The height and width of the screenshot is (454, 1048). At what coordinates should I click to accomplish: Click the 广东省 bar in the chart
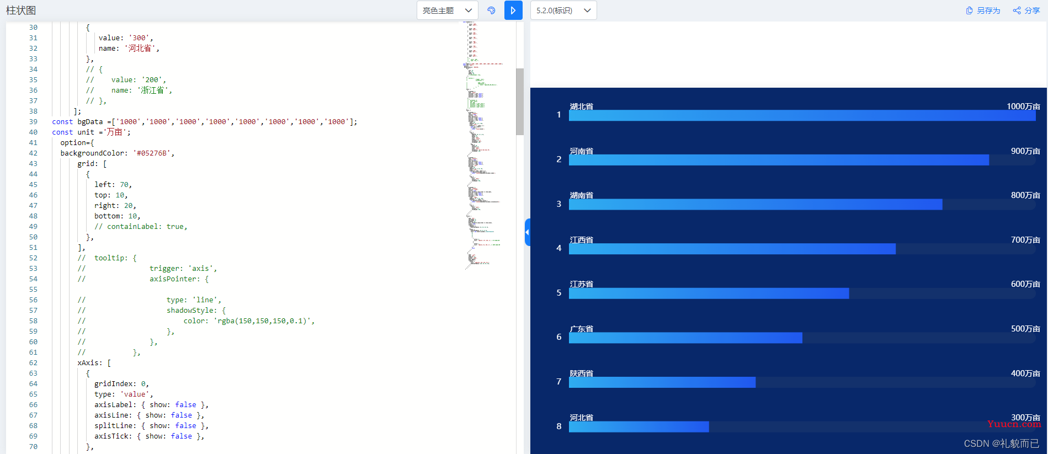[x=685, y=338]
